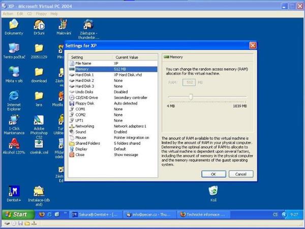305x229 pixels.
Task: Click the Setting column header
Action: (90, 57)
